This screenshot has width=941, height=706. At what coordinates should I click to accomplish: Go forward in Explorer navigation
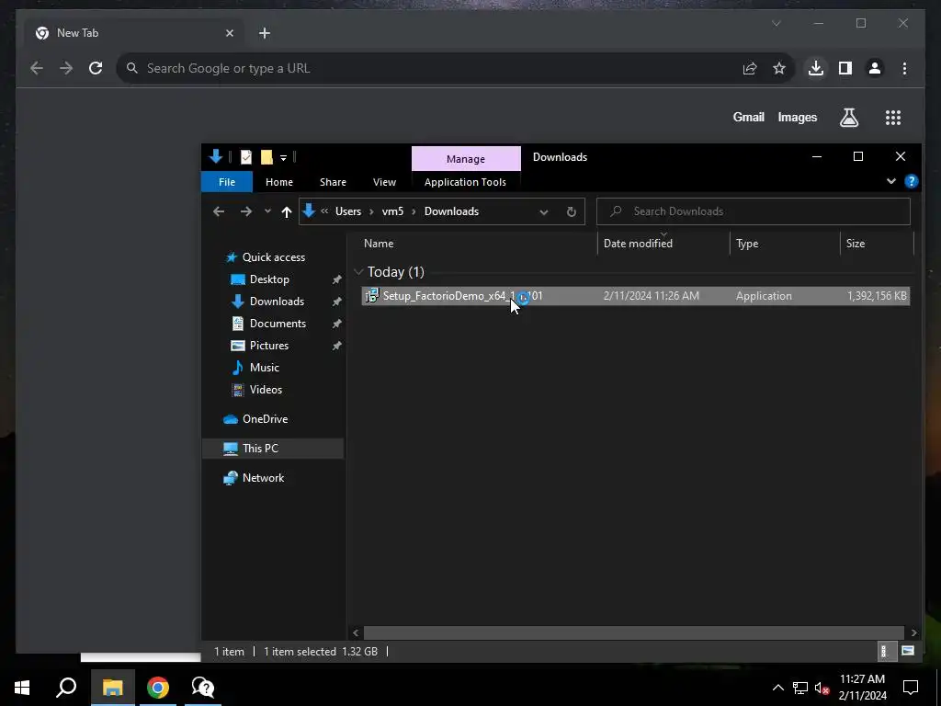[x=246, y=211]
